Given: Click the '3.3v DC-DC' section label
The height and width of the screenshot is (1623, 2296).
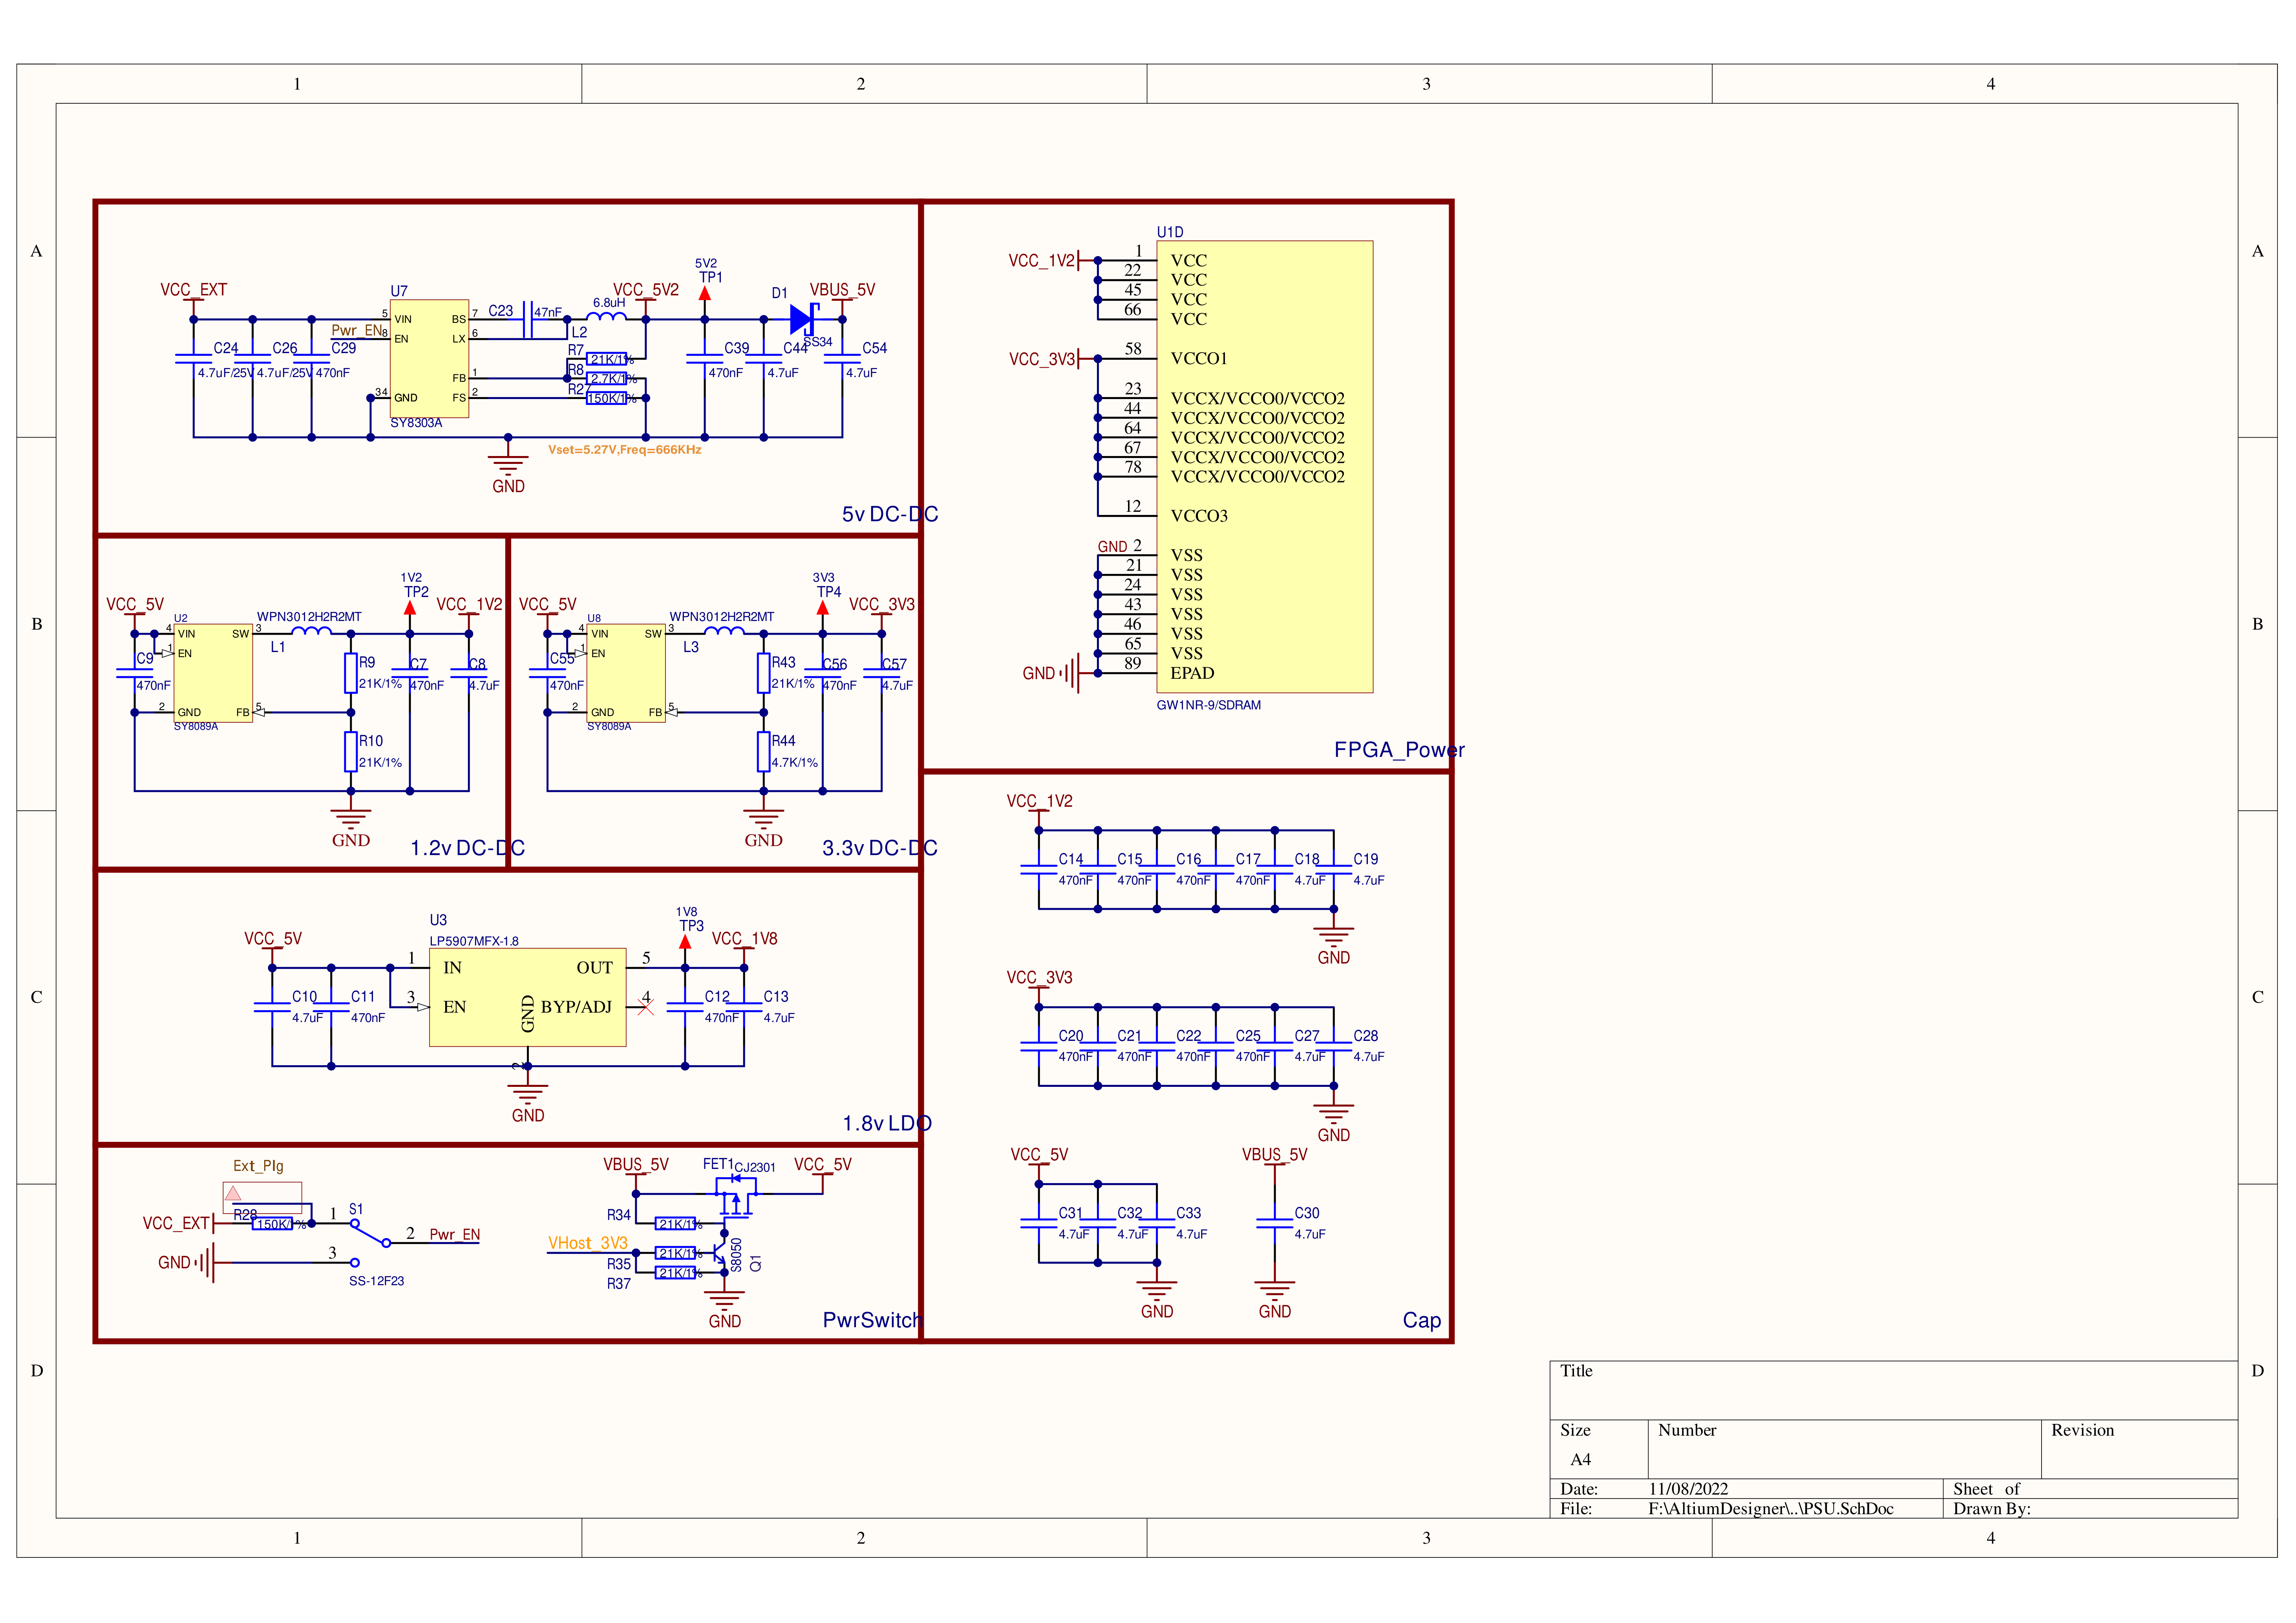Looking at the screenshot, I should click(x=880, y=848).
